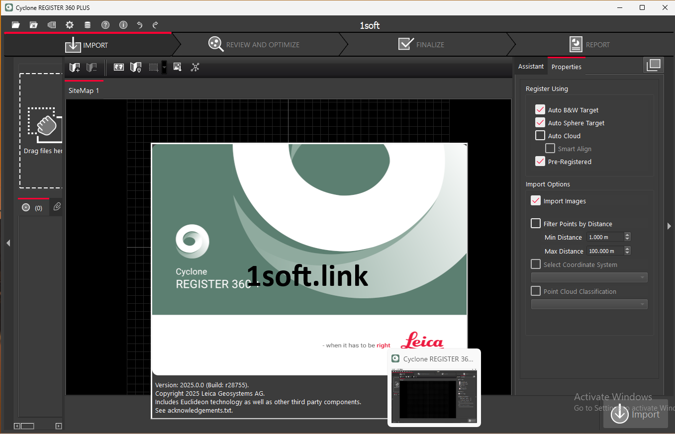Click the database storage icon

coord(88,25)
